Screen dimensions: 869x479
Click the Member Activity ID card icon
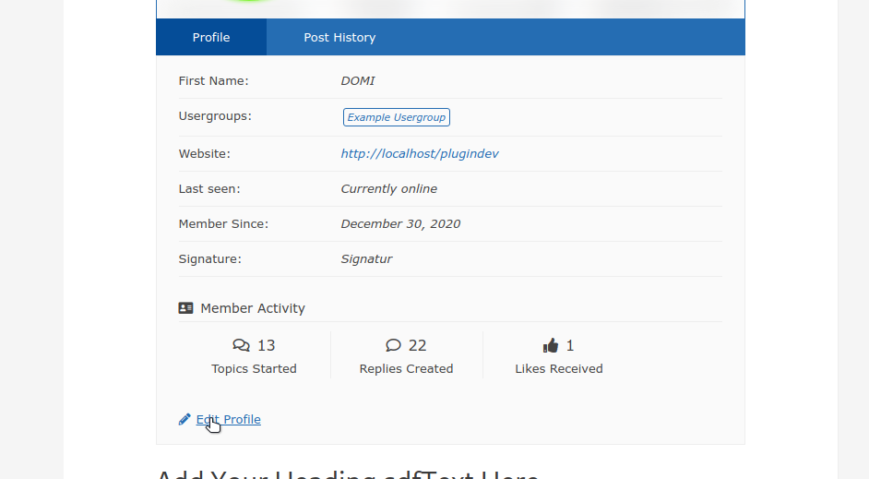[x=185, y=308]
